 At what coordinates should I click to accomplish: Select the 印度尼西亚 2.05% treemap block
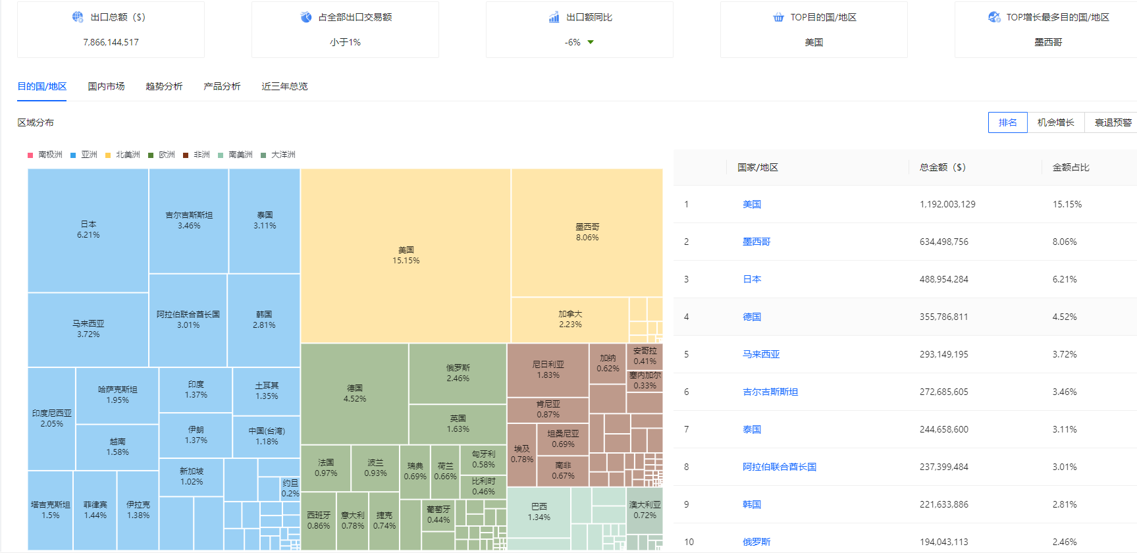(51, 419)
